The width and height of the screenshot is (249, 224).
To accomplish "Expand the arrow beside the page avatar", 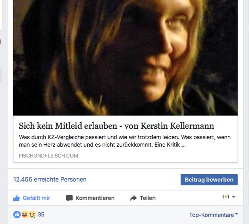I will pos(233,197).
